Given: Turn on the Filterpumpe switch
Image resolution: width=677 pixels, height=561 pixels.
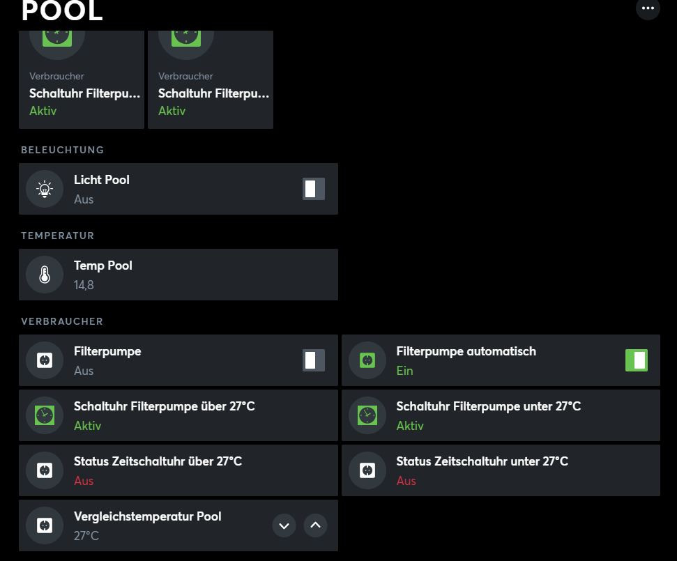Looking at the screenshot, I should pos(314,360).
